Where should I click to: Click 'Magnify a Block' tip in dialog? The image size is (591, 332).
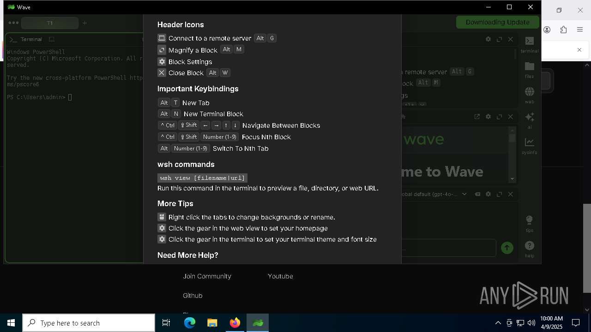tap(193, 50)
